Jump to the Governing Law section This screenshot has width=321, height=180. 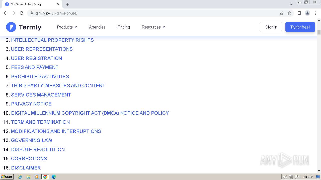point(32,140)
